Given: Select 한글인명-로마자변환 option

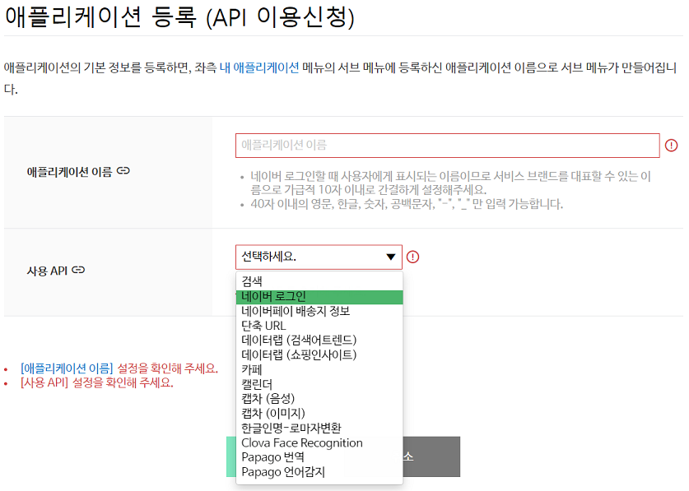Looking at the screenshot, I should [x=319, y=428].
